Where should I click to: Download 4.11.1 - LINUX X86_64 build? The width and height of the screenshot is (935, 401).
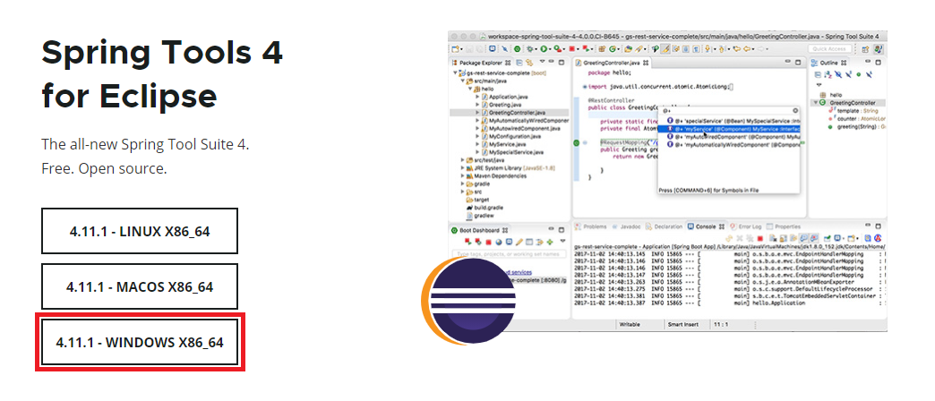click(x=140, y=231)
